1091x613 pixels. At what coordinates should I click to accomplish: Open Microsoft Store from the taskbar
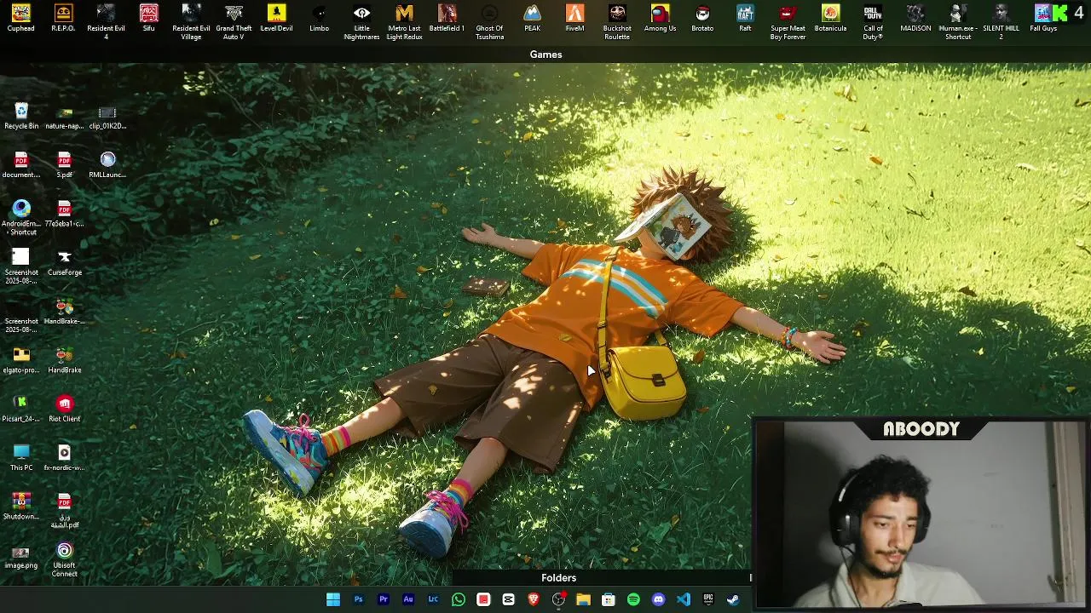609,599
